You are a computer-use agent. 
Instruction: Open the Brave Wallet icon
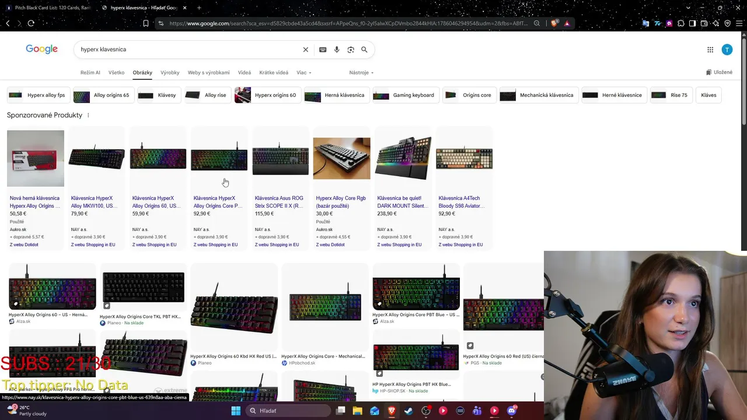704,23
